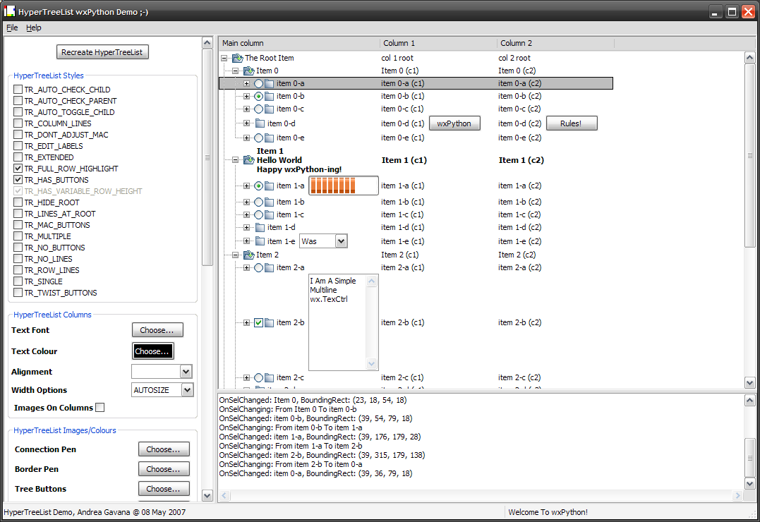This screenshot has height=522, width=760.
Task: Expand the item 1-b tree node
Action: 247,202
